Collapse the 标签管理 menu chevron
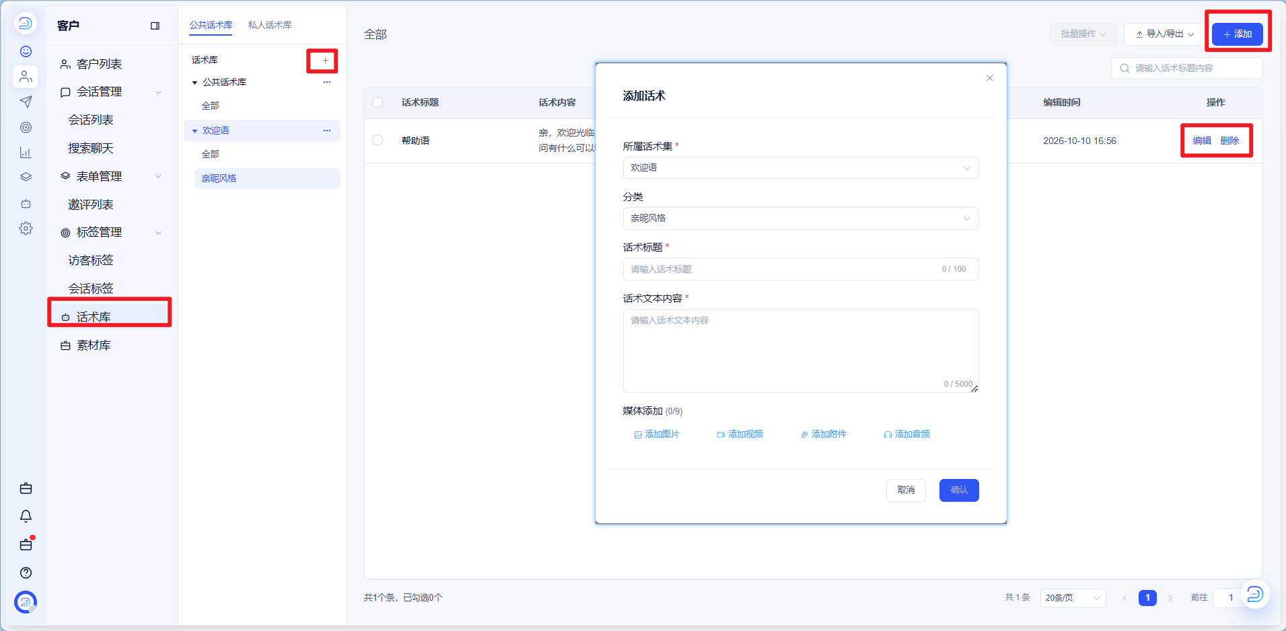The width and height of the screenshot is (1286, 631). pos(158,233)
